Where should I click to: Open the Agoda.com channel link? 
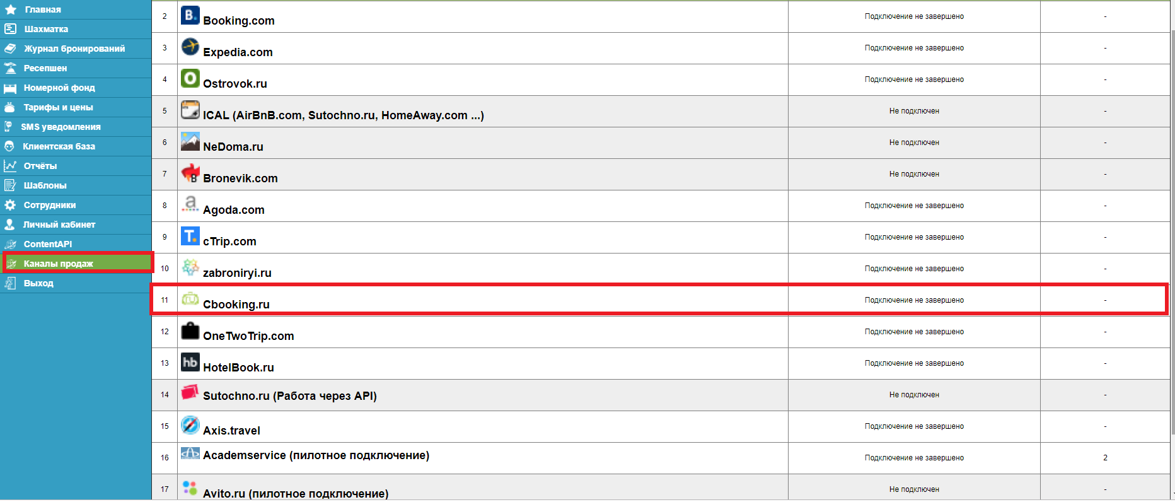[x=234, y=210]
